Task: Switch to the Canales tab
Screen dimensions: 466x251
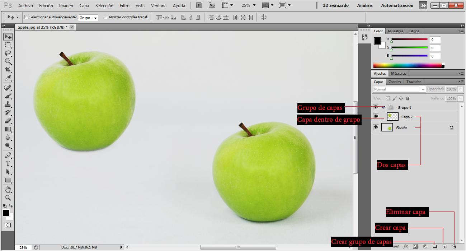Action: point(394,82)
